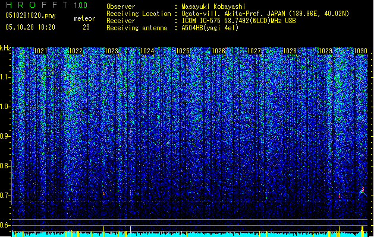This screenshot has height=237, width=374.
Task: Click the meteor label
Action: [84, 18]
